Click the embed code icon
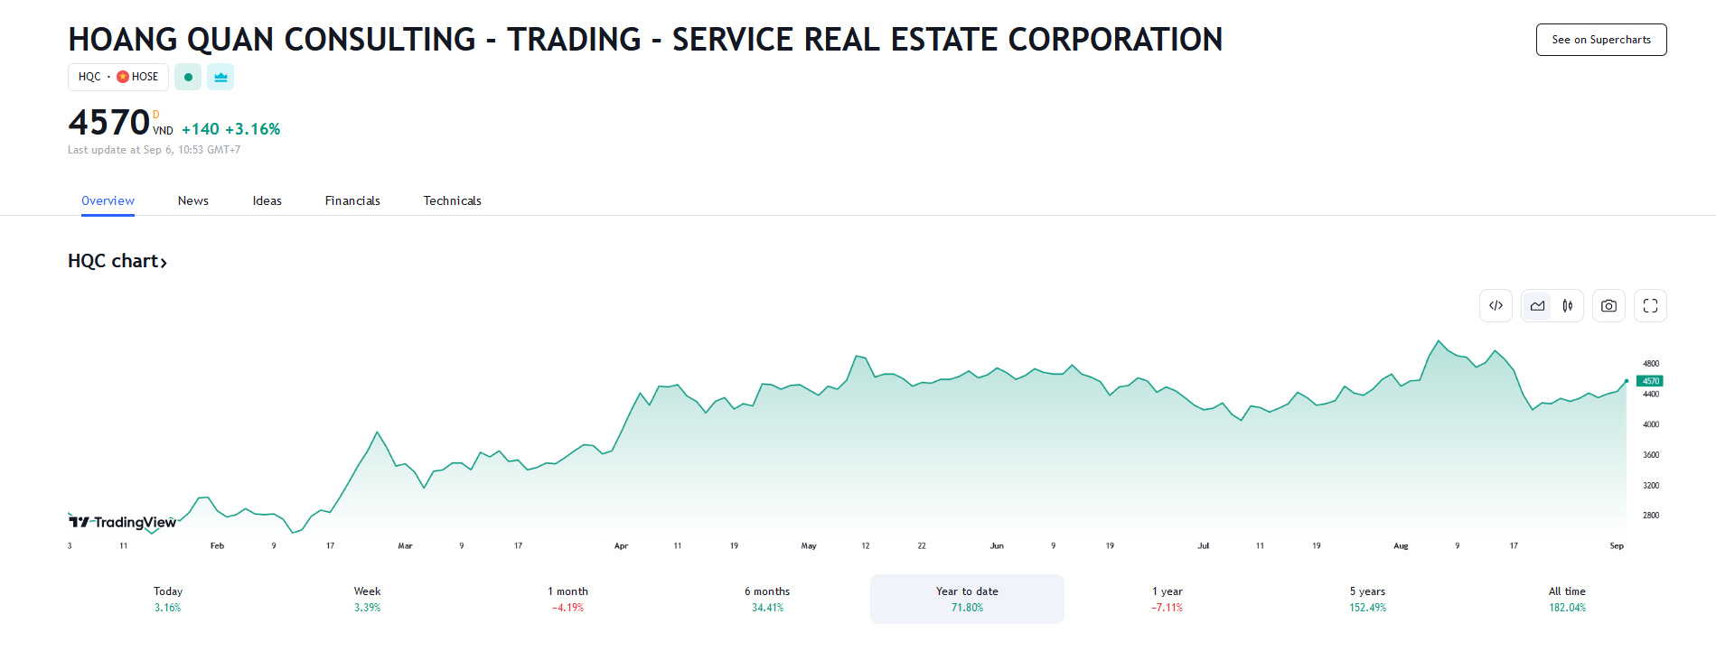 coord(1496,306)
